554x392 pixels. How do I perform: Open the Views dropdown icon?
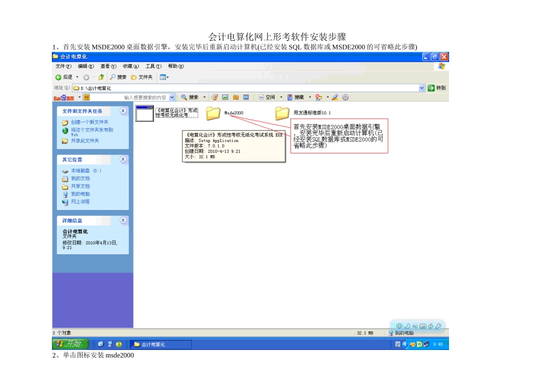coord(164,77)
